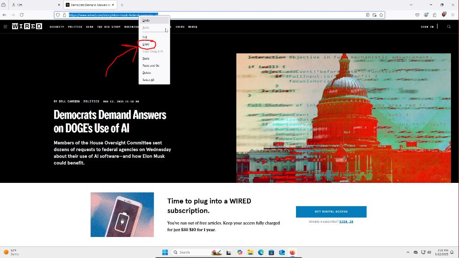Click the Get Digital Access button
Viewport: 459px width, 258px height.
coord(331,211)
